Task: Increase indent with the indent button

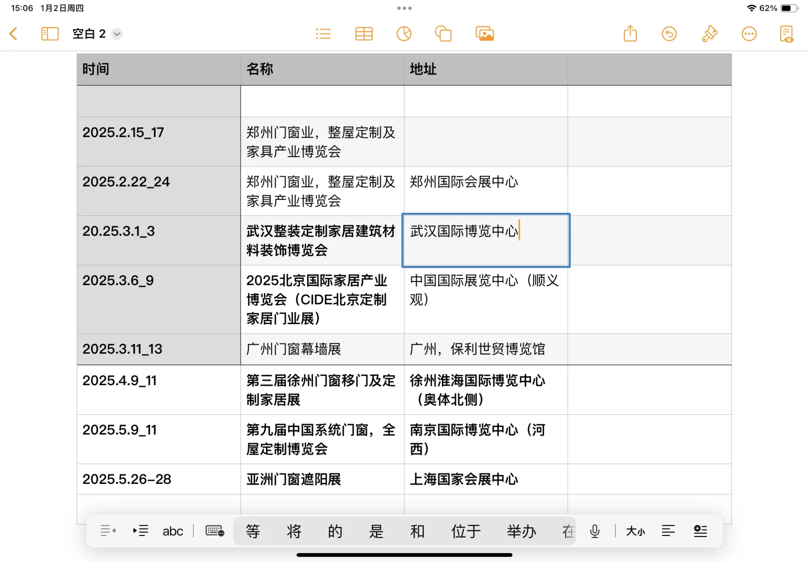Action: [x=141, y=531]
